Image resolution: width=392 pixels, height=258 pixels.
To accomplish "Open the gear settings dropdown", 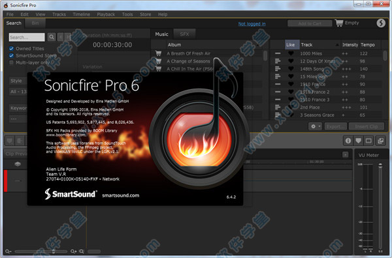I will 315,126.
